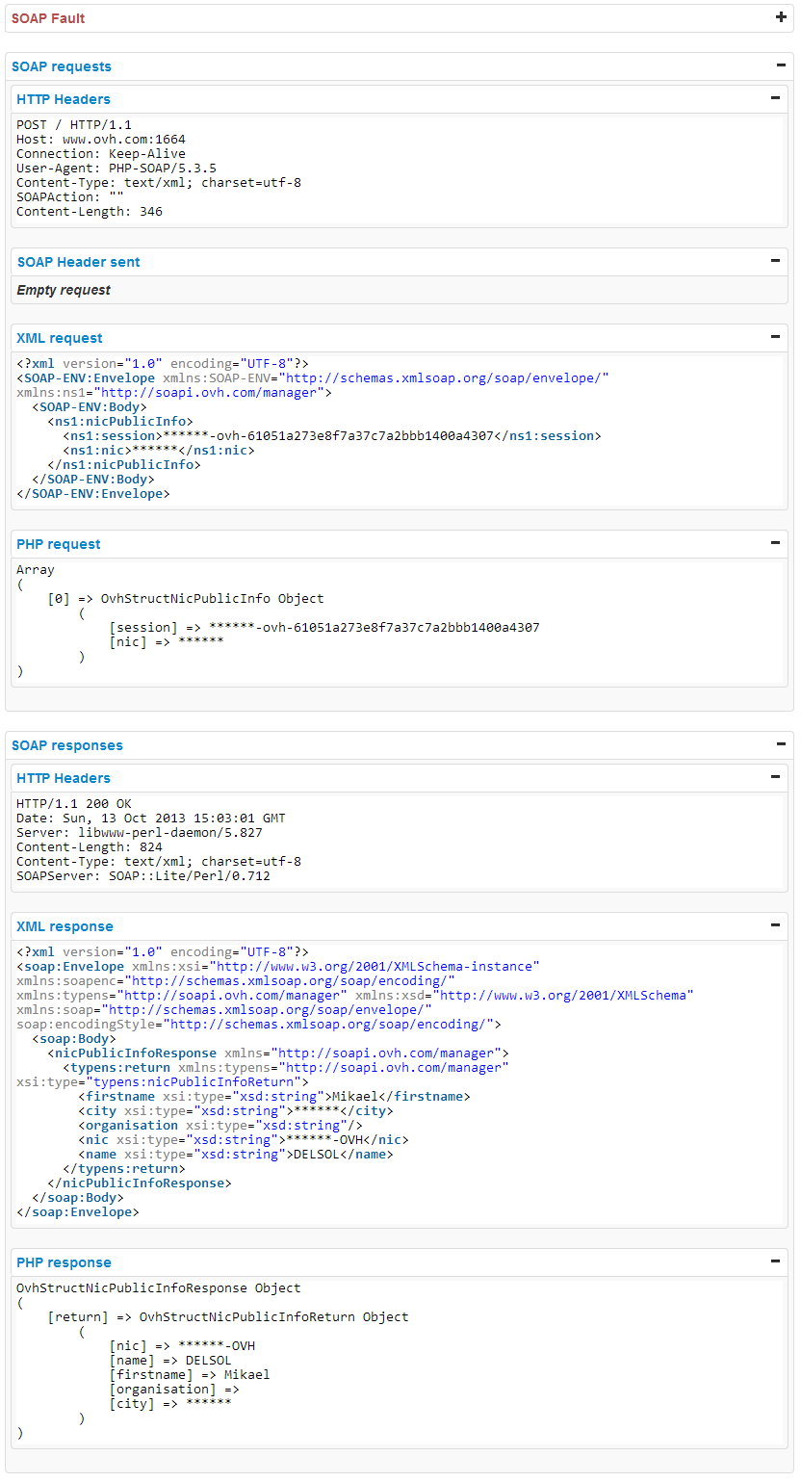The height and width of the screenshot is (1482, 801).
Task: Click the PHP response title
Action: tap(64, 1262)
